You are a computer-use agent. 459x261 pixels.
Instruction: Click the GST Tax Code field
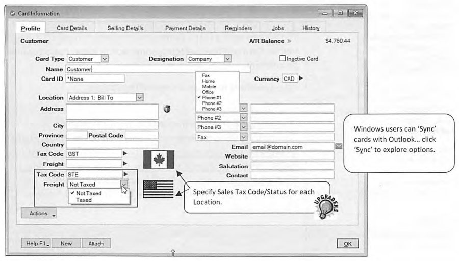point(94,153)
